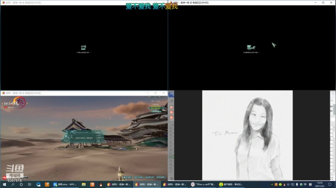Open the Action Center notification icon
Viewport: 336px width, 188px height.
(330, 185)
